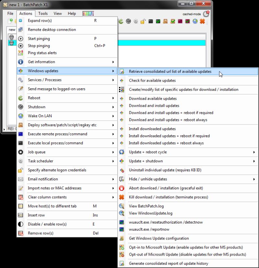Click the Kill download orange X icon
This screenshot has height=268, width=259.
click(122, 197)
